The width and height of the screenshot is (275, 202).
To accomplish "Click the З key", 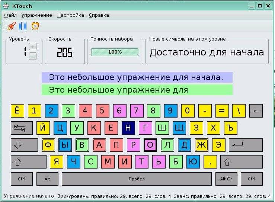I will tap(196, 128).
